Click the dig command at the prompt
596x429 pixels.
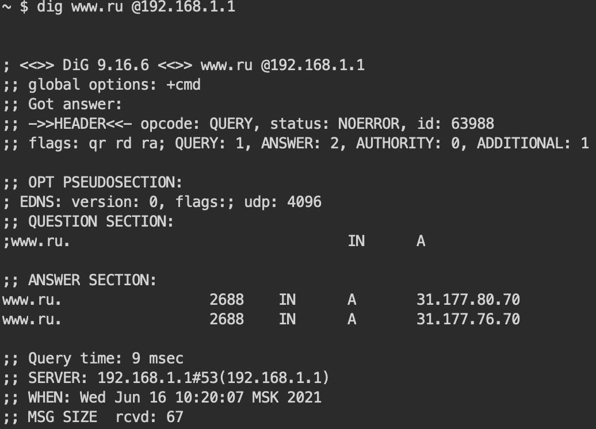(49, 8)
